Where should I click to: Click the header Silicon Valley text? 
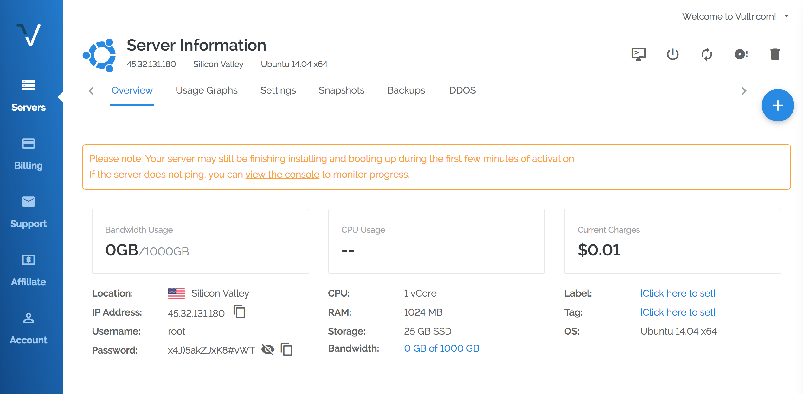click(x=218, y=64)
